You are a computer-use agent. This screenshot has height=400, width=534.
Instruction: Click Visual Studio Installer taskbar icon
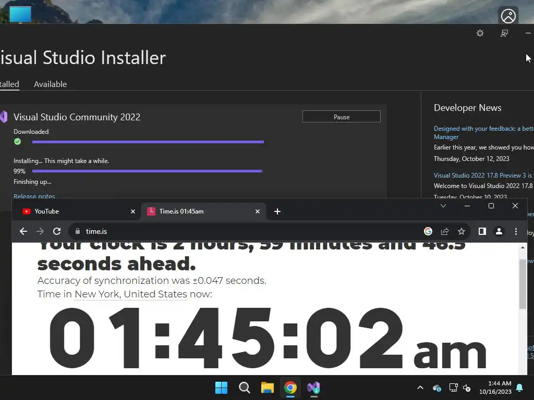tap(313, 387)
